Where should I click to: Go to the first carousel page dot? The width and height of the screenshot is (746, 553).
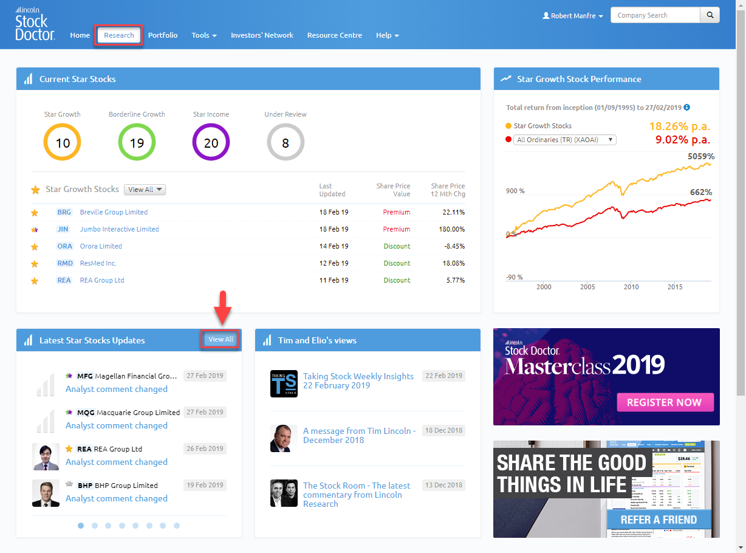pyautogui.click(x=81, y=526)
